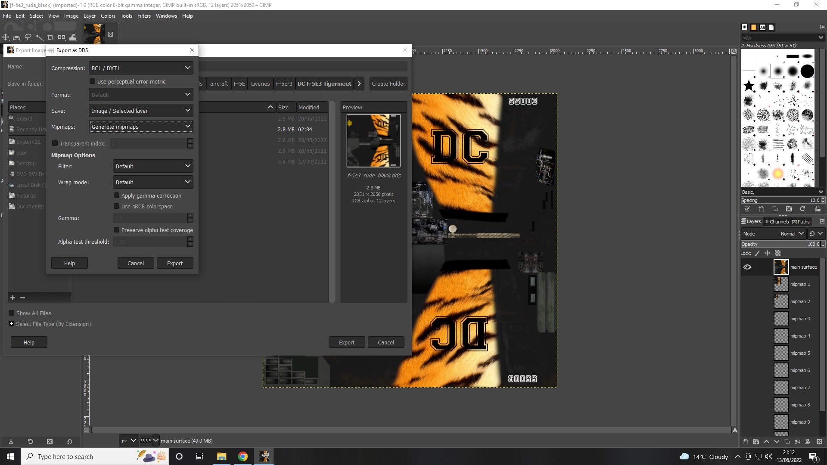Check Apply gamma correction option
This screenshot has width=827, height=465.
(116, 195)
